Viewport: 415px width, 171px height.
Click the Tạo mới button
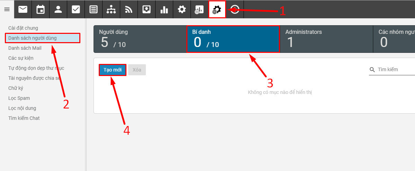pos(113,70)
